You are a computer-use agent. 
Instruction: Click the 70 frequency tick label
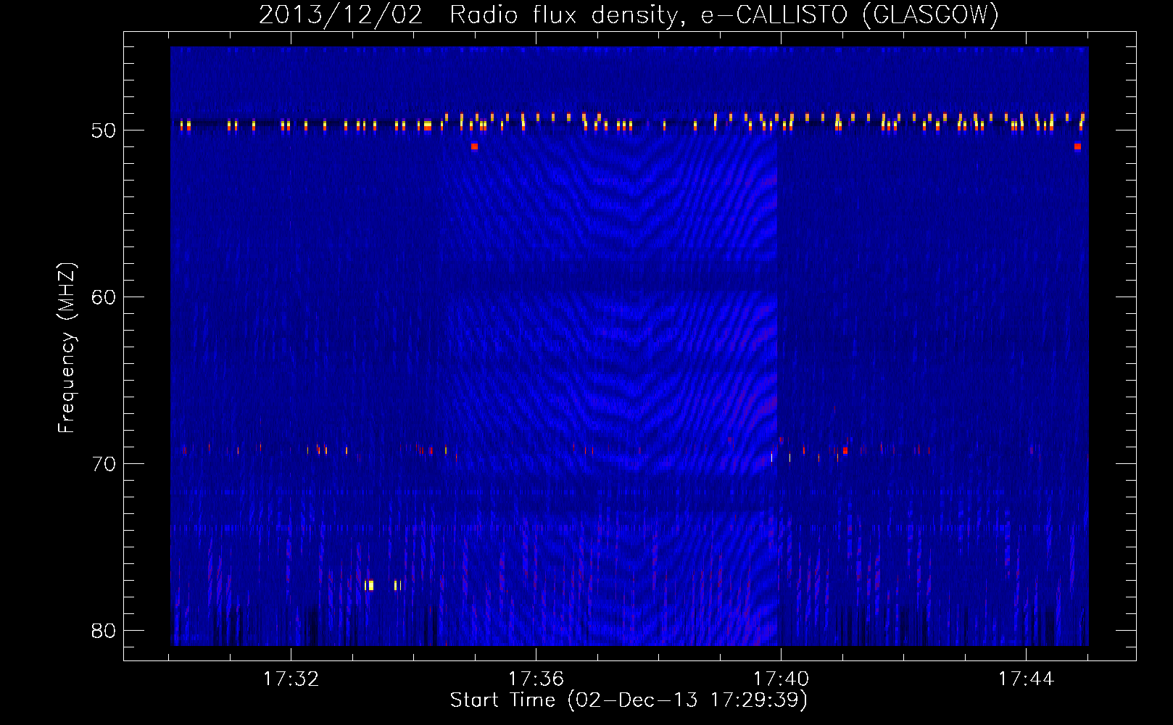tap(104, 464)
